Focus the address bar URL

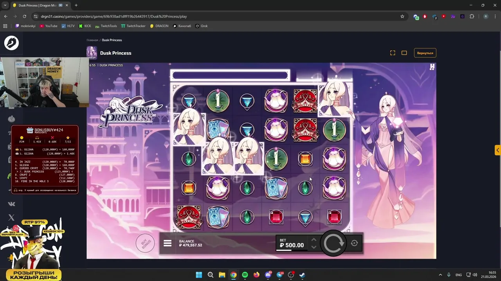[x=114, y=16]
